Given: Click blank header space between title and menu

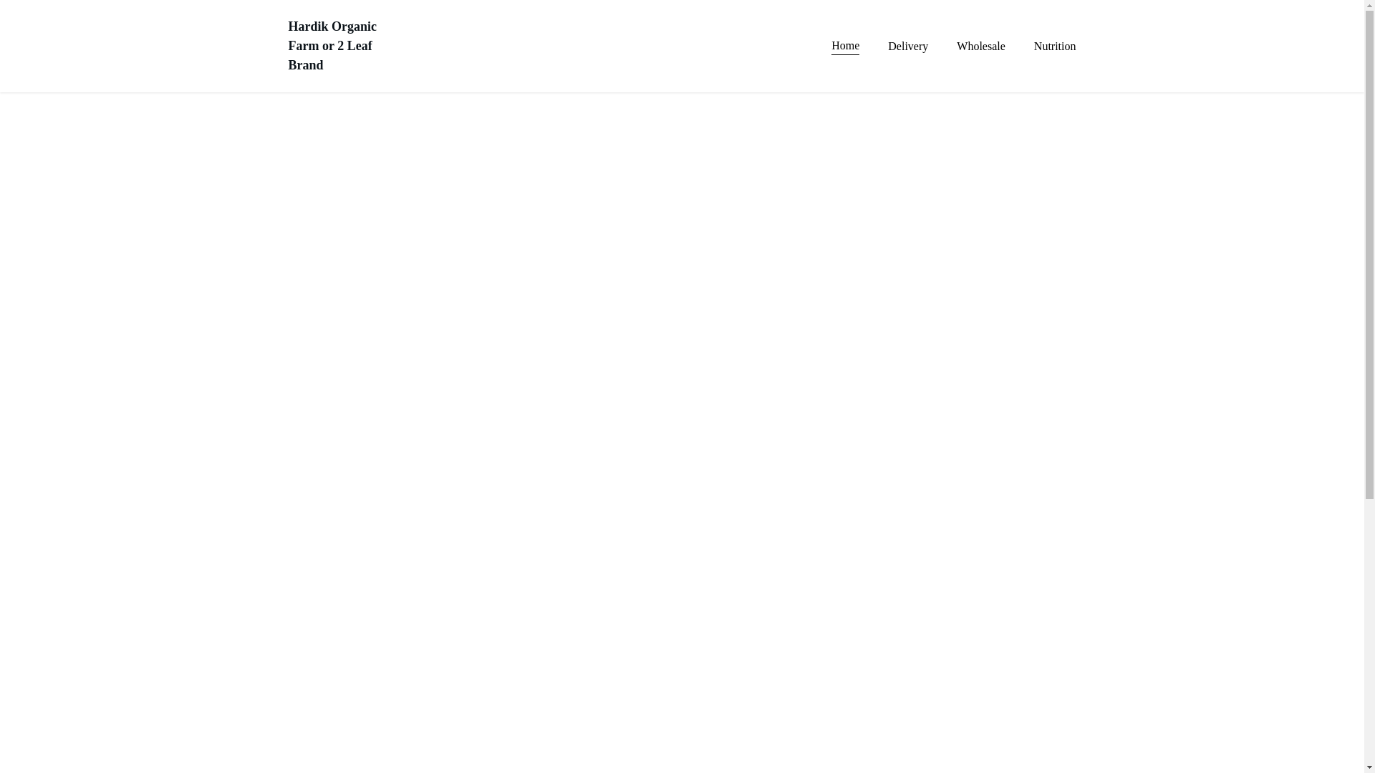Looking at the screenshot, I should point(602,46).
